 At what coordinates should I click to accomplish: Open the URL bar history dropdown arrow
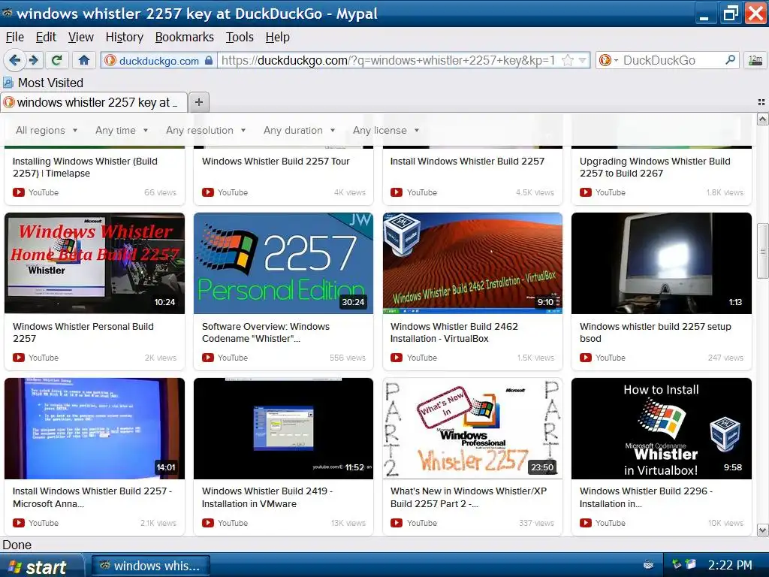[582, 60]
